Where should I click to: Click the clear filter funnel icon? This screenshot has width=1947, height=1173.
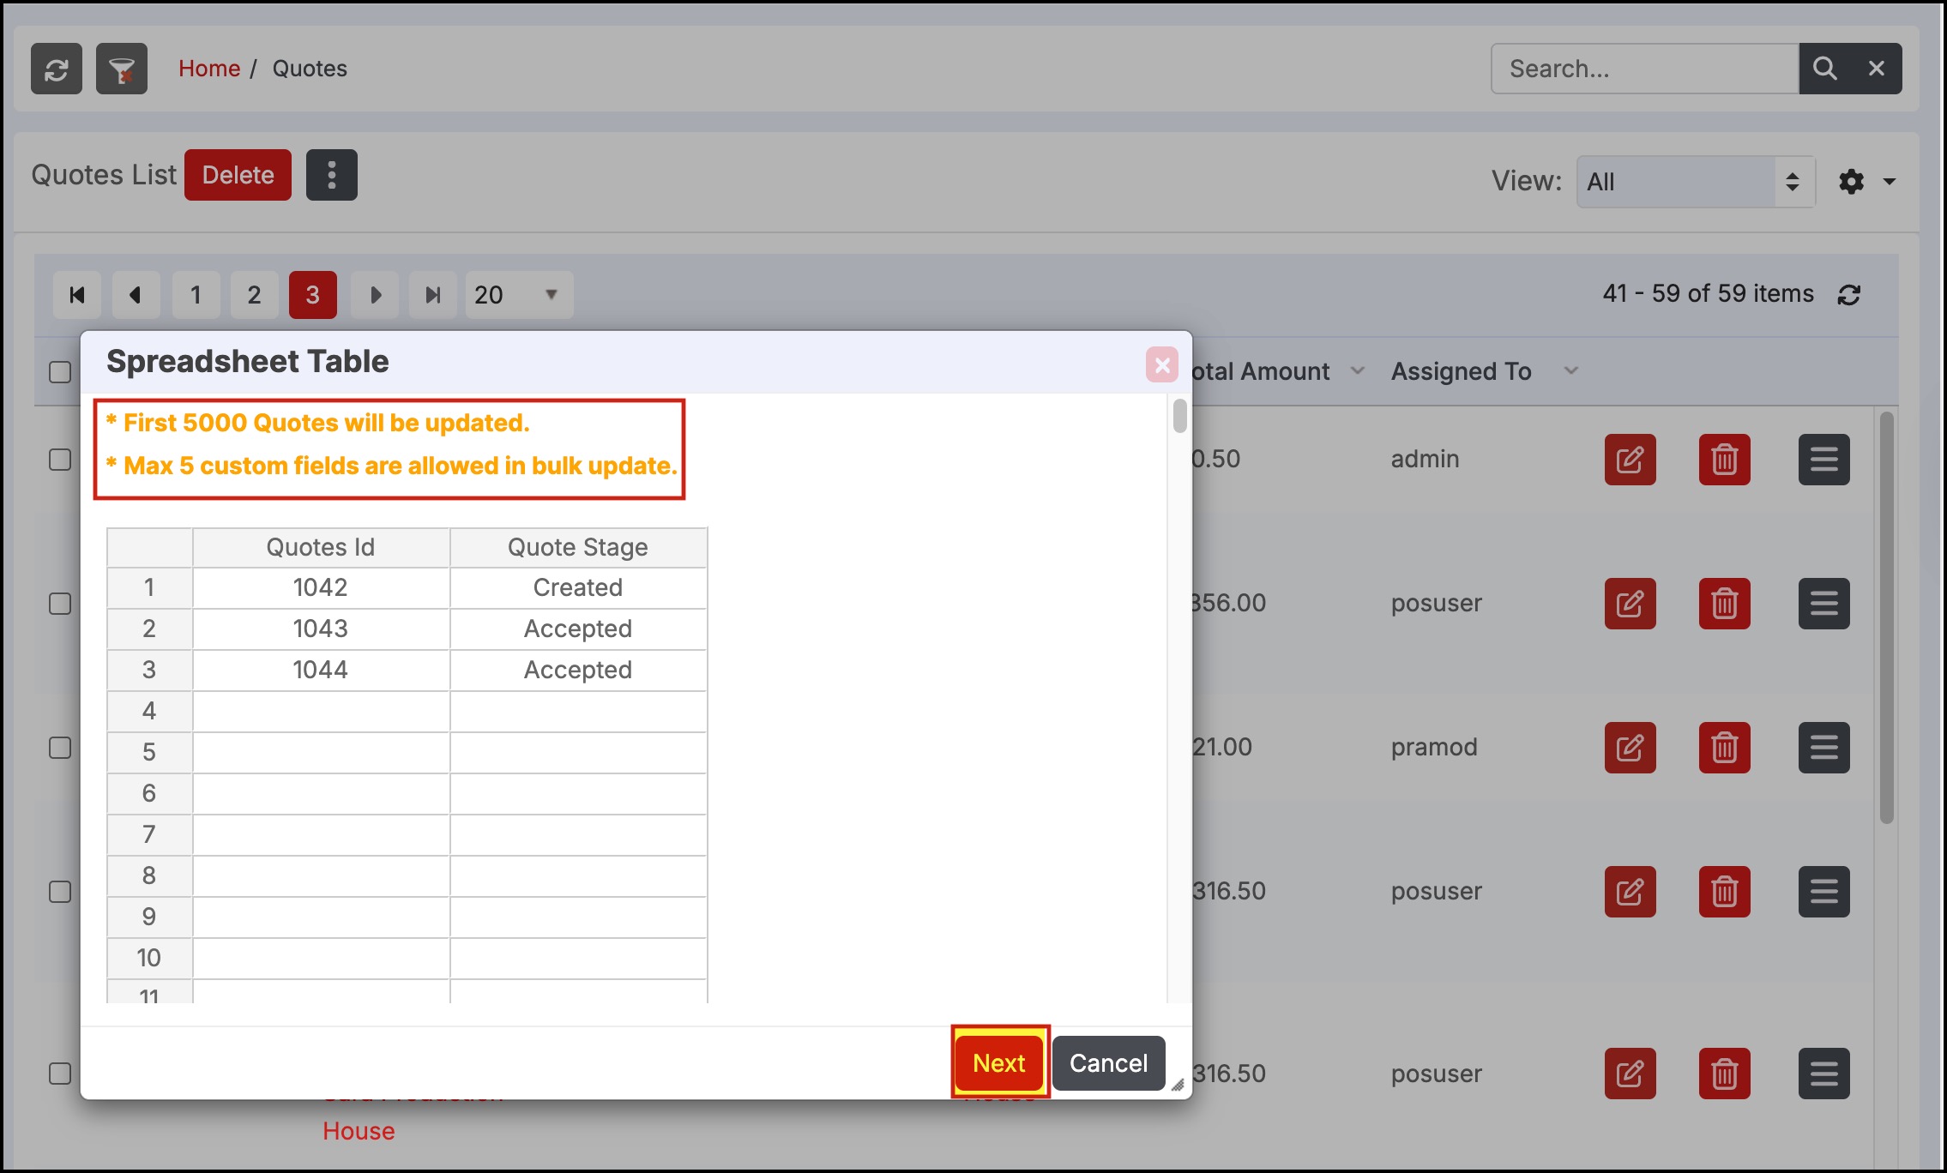click(122, 69)
